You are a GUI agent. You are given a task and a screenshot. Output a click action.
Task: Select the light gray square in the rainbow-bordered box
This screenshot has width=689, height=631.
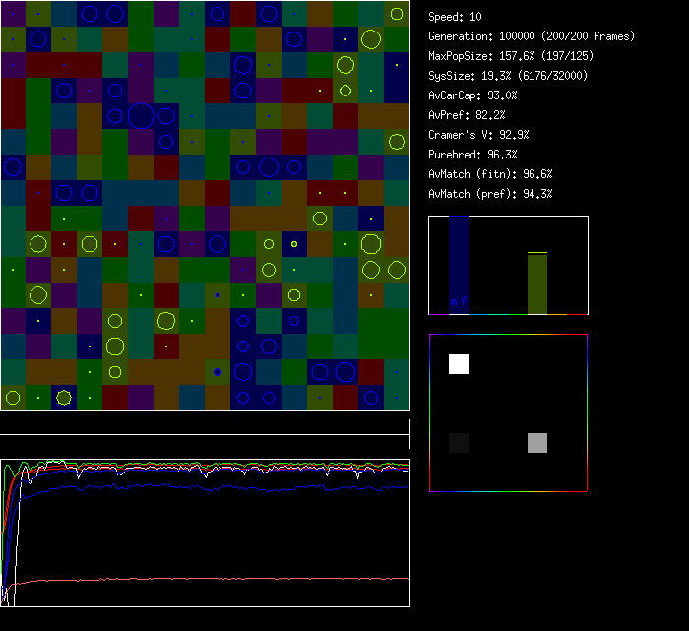pos(536,443)
